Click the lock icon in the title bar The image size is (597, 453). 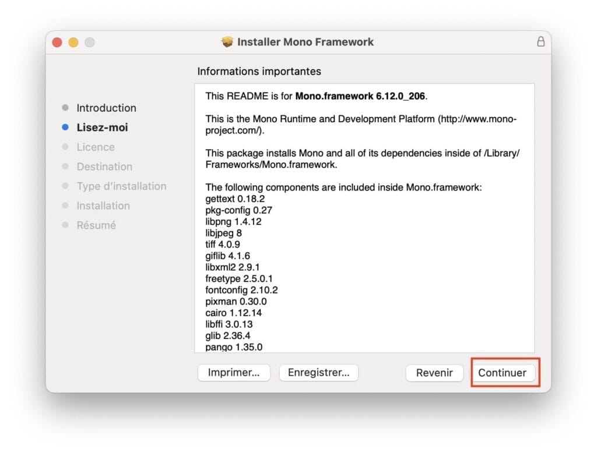pyautogui.click(x=540, y=42)
